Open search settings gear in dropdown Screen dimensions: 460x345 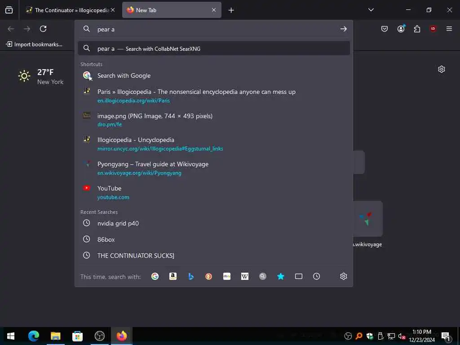[x=344, y=276]
